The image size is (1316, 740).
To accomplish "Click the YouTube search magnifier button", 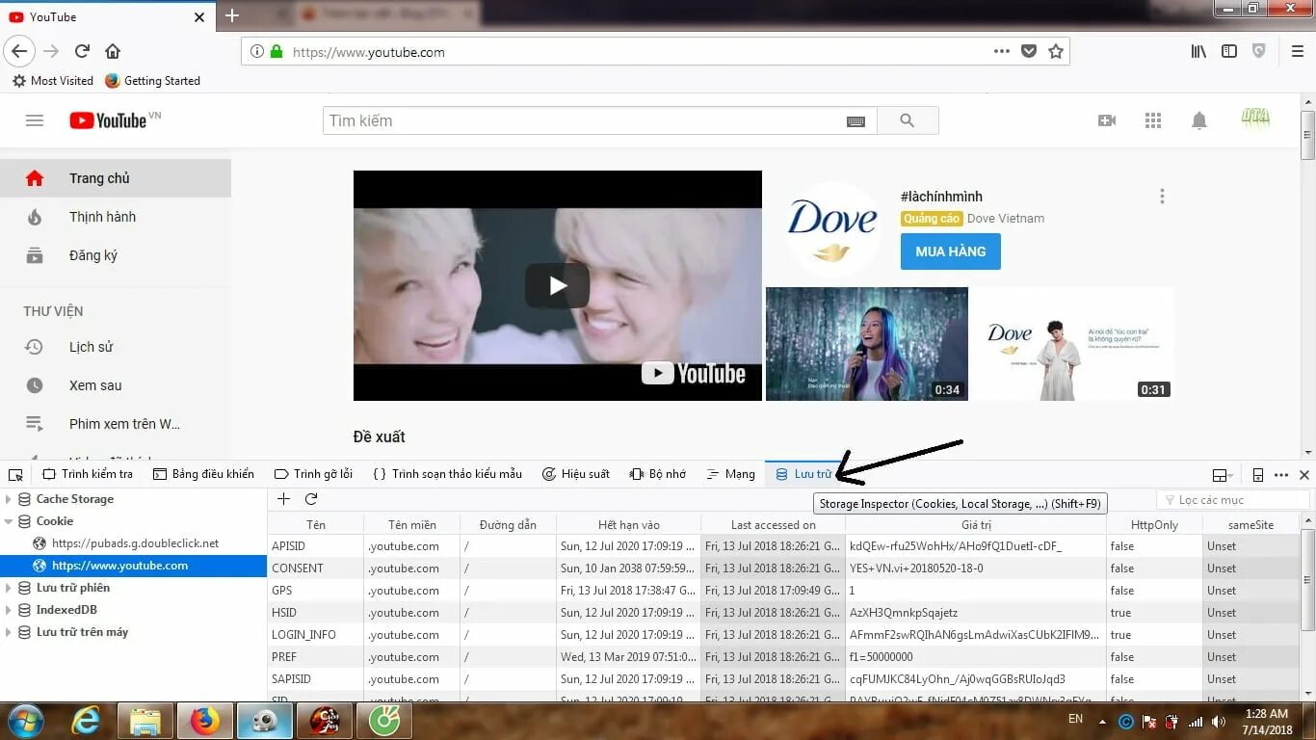I will (907, 120).
